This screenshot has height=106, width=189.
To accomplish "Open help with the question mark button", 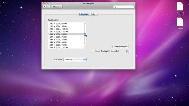I will coord(128,52).
